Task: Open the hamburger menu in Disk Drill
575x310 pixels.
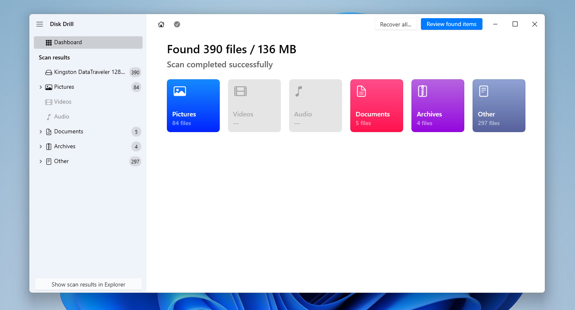Action: coord(40,24)
